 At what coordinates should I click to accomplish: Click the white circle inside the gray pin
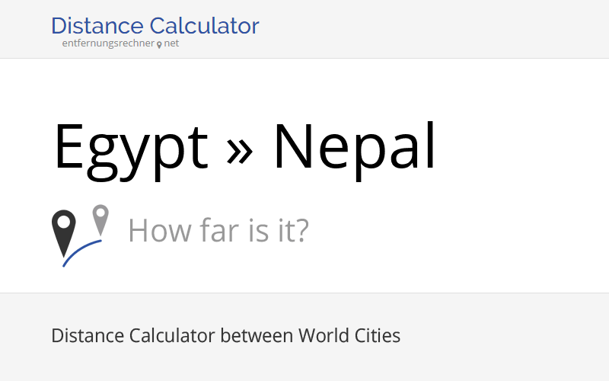[x=100, y=213]
